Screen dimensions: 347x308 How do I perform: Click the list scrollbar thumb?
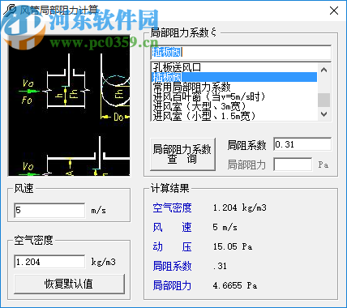click(x=323, y=101)
